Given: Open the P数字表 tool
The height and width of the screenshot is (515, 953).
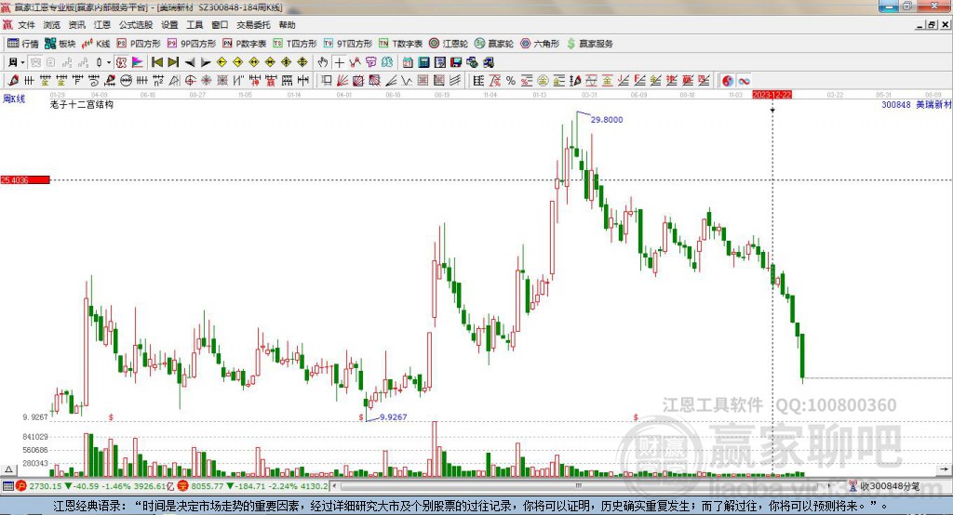Looking at the screenshot, I should 245,43.
